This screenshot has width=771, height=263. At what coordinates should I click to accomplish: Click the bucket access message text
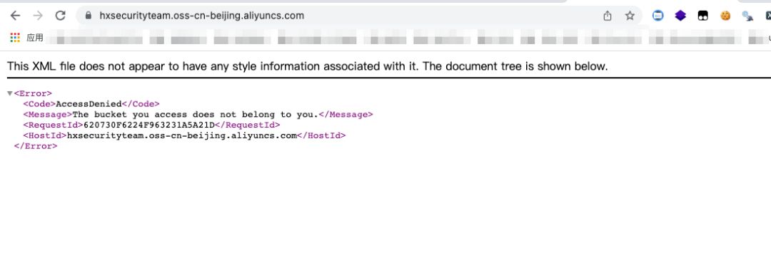point(196,114)
